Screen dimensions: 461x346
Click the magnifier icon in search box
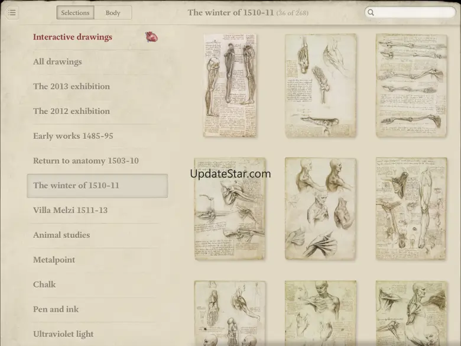coord(371,12)
